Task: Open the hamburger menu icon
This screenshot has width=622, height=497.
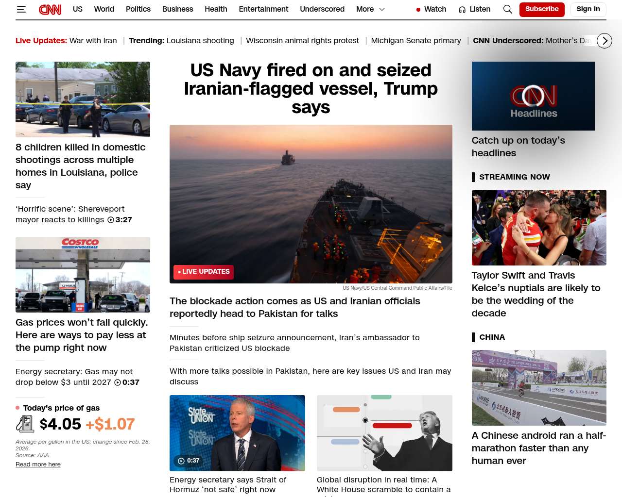Action: tap(21, 9)
